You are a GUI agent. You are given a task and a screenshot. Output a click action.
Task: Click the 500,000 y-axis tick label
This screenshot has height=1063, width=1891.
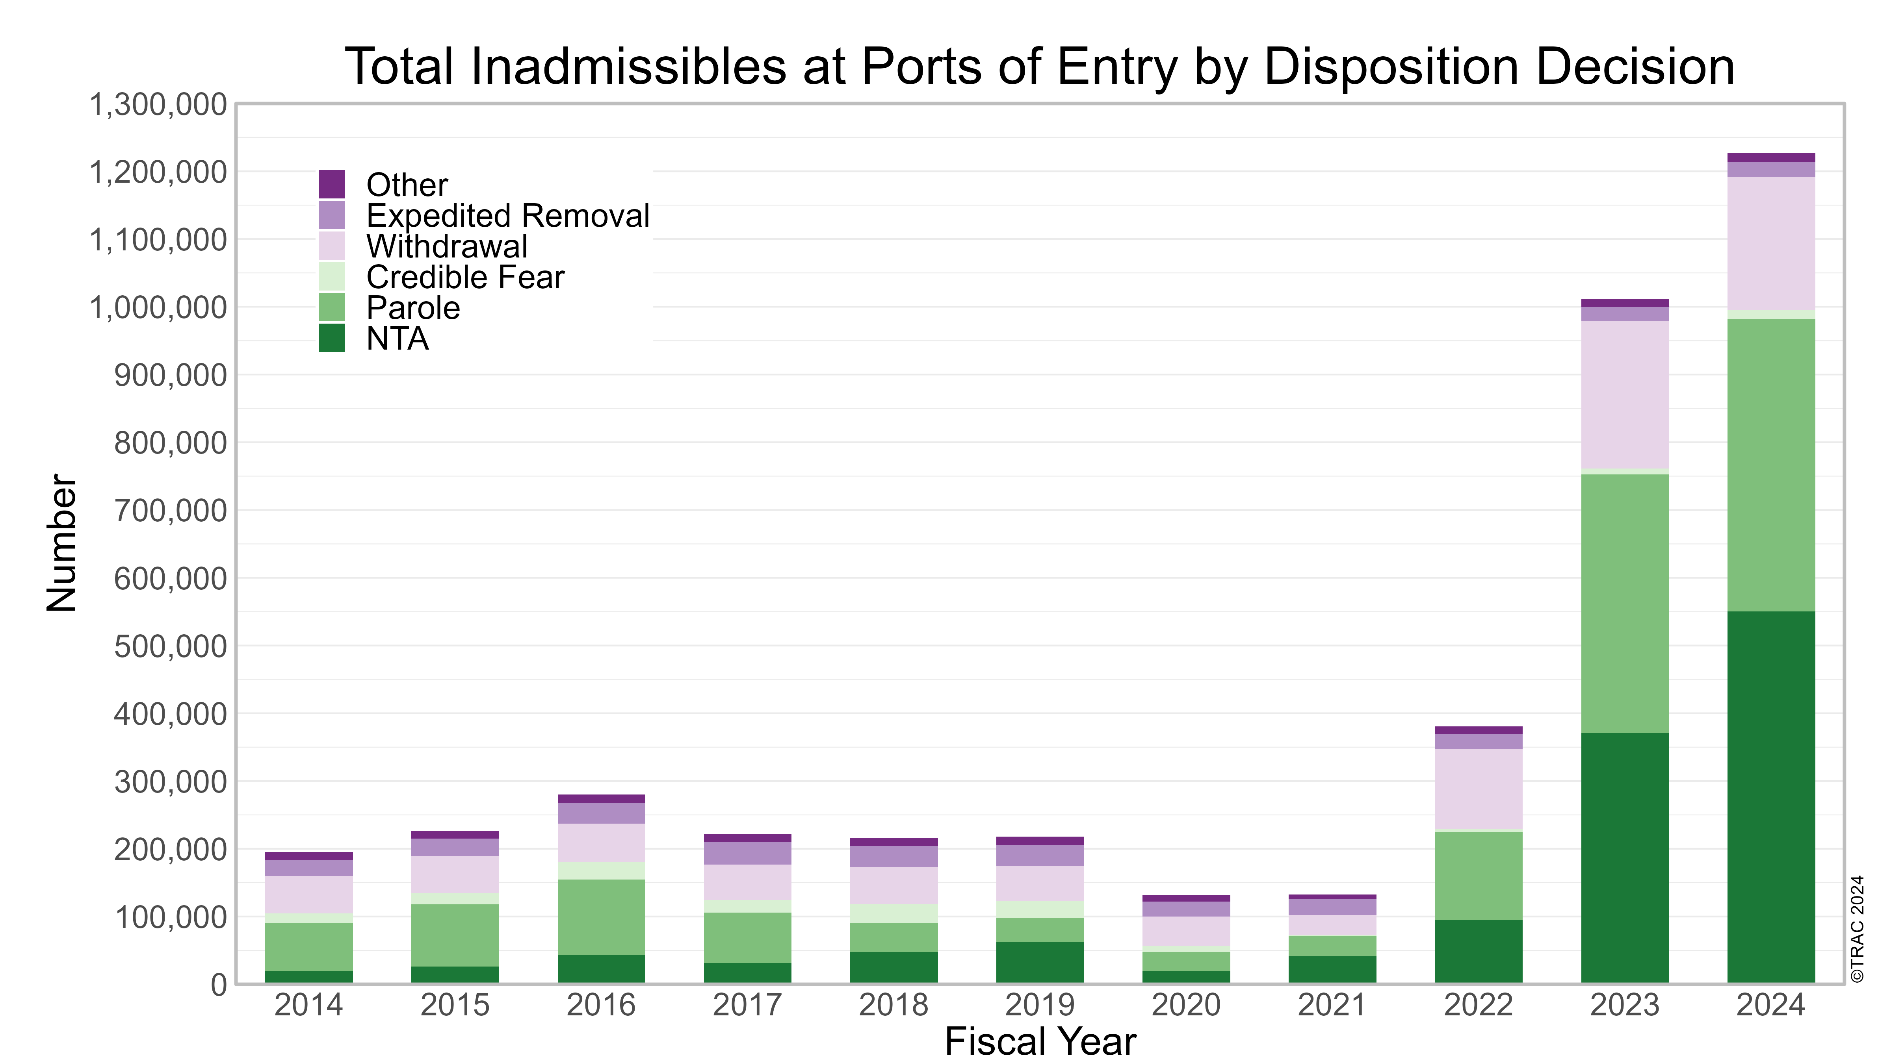click(x=170, y=646)
